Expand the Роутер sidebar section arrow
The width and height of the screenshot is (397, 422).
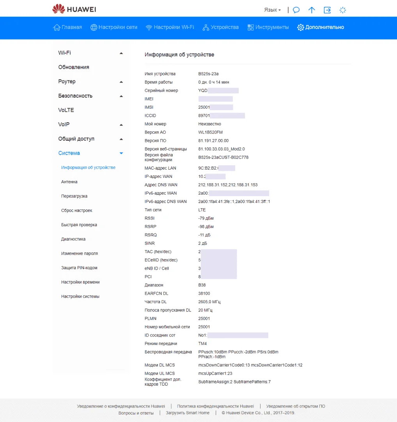(121, 82)
